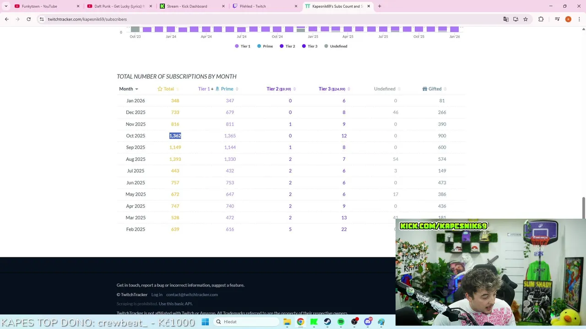The height and width of the screenshot is (329, 586).
Task: Open Steam from the taskbar
Action: pyautogui.click(x=327, y=322)
